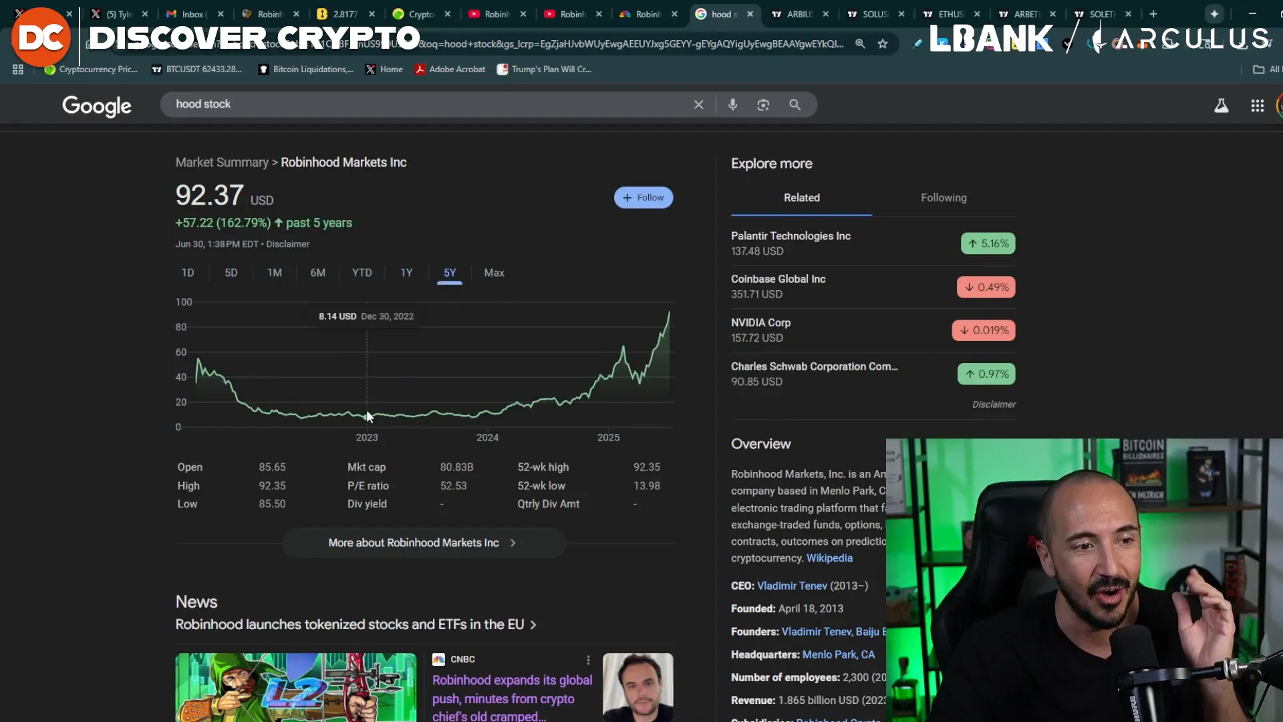Switch to the Related tab

coord(801,198)
